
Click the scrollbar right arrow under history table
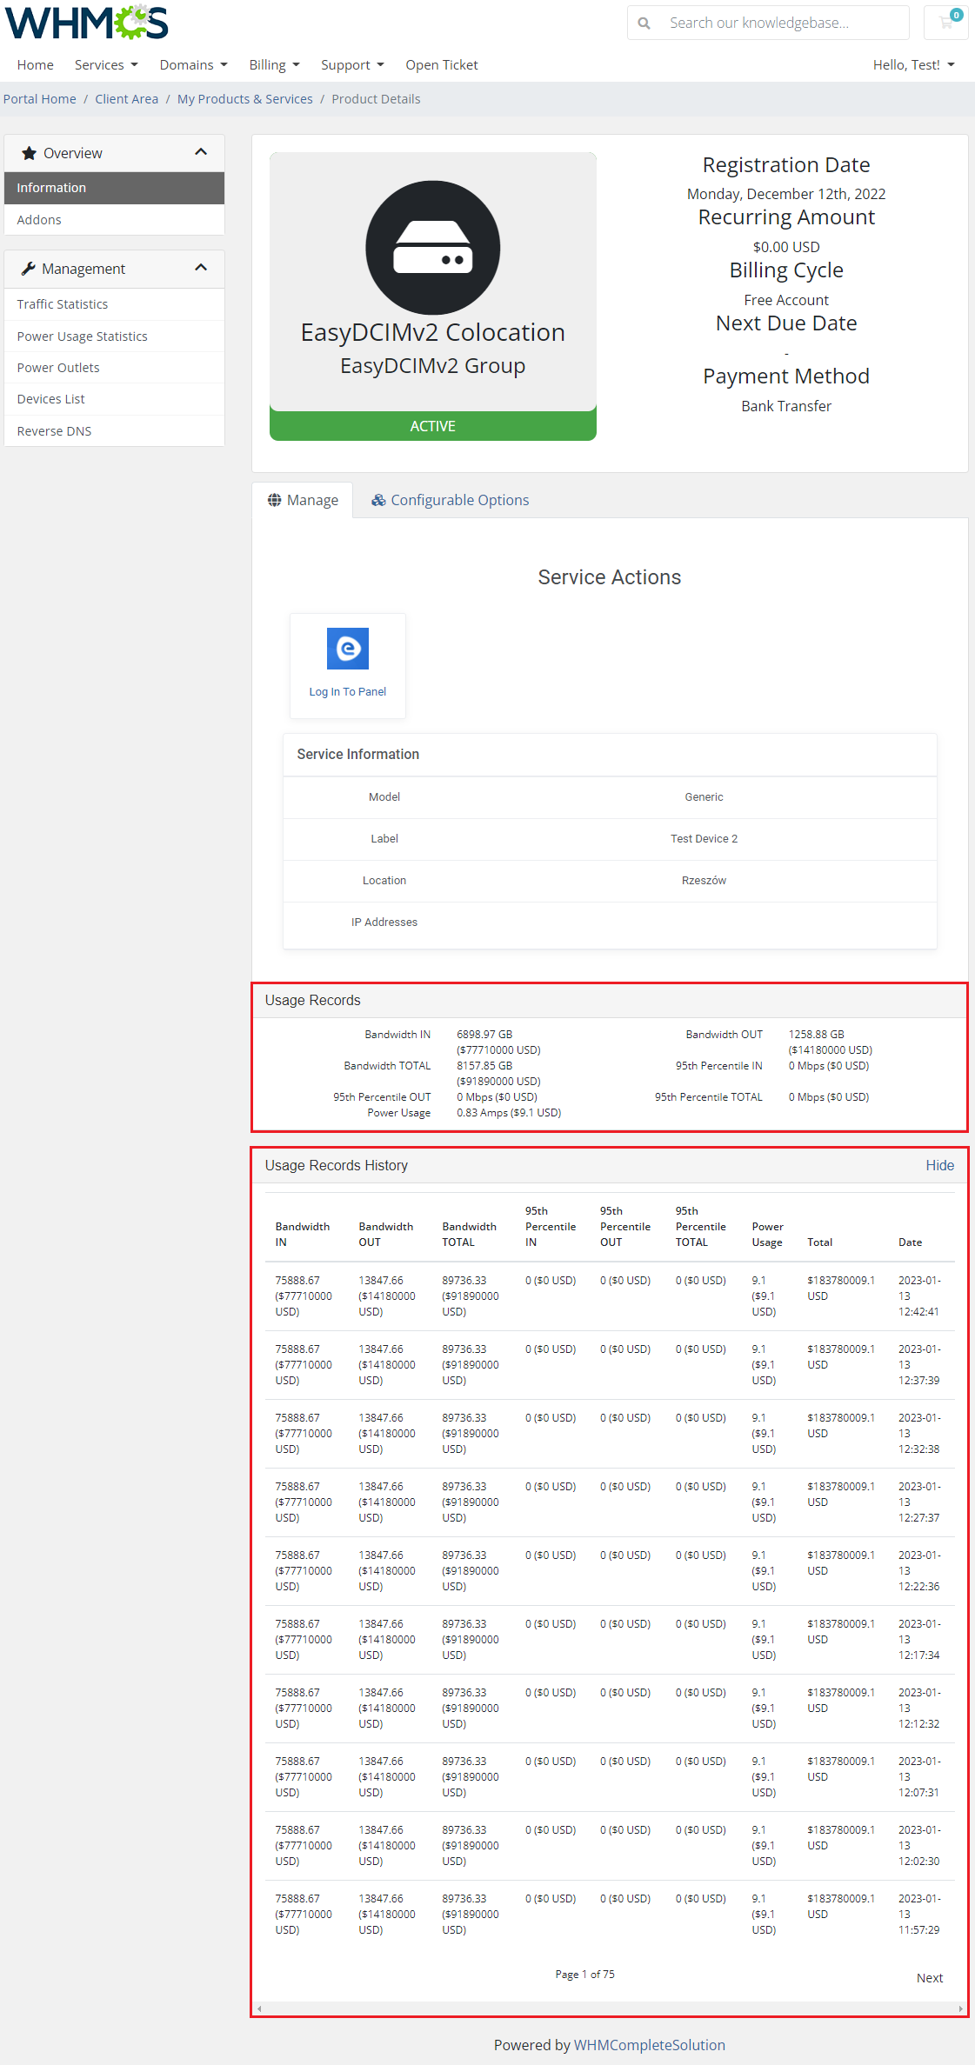click(x=960, y=2008)
